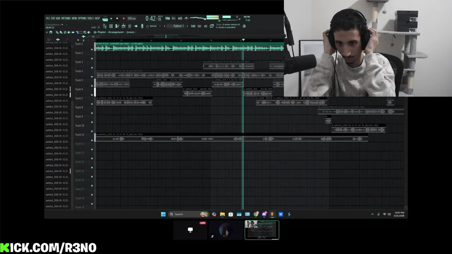Toggle Song/Pattern playback mode
This screenshot has height=254, width=452.
105,19
